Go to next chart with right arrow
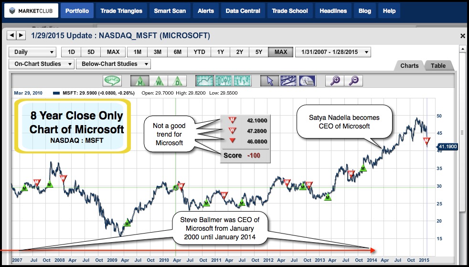469x267 pixels. [x=21, y=35]
